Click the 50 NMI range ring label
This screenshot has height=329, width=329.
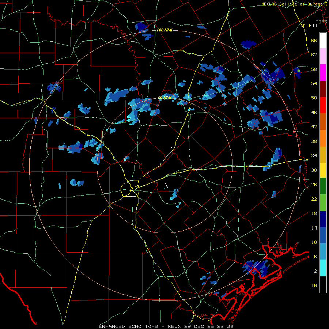pos(165,98)
